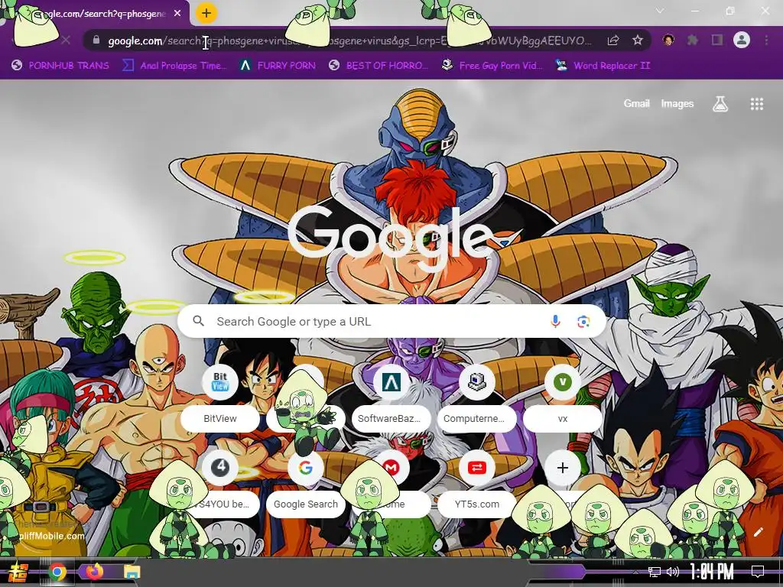
Task: Bookmark this page with the star icon
Action: 637,41
